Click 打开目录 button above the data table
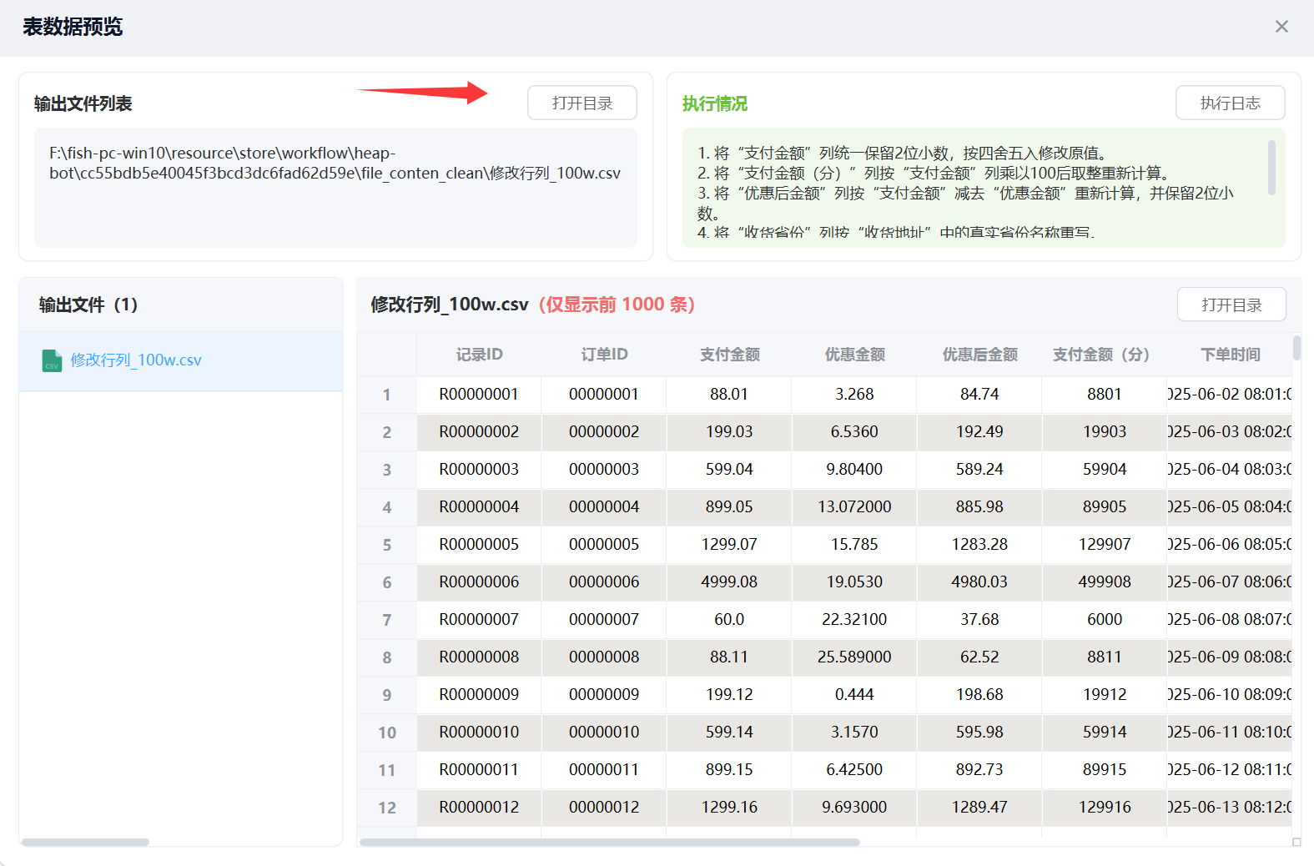This screenshot has height=866, width=1314. point(1231,305)
